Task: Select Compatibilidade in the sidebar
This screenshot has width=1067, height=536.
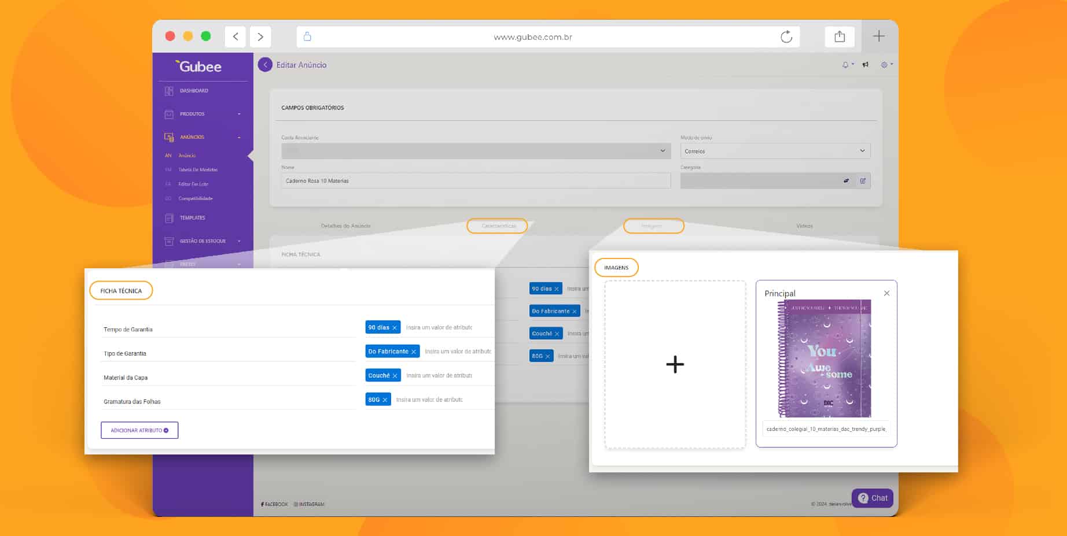Action: (x=196, y=198)
